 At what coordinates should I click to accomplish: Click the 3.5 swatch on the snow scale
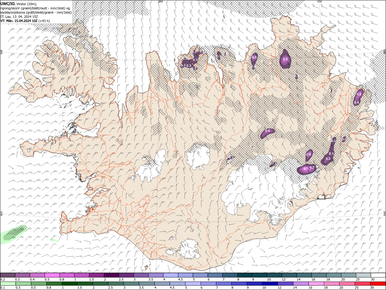[156, 275]
